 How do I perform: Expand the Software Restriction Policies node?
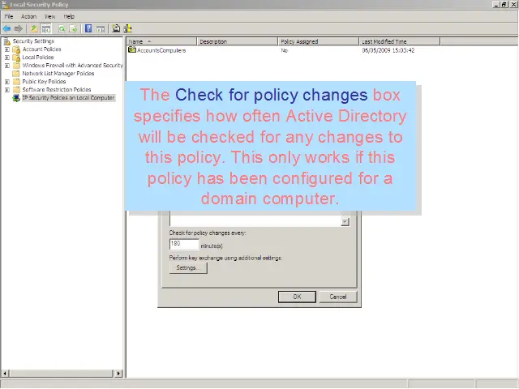pos(7,90)
